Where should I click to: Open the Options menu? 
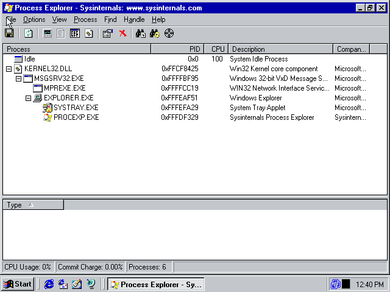point(34,19)
